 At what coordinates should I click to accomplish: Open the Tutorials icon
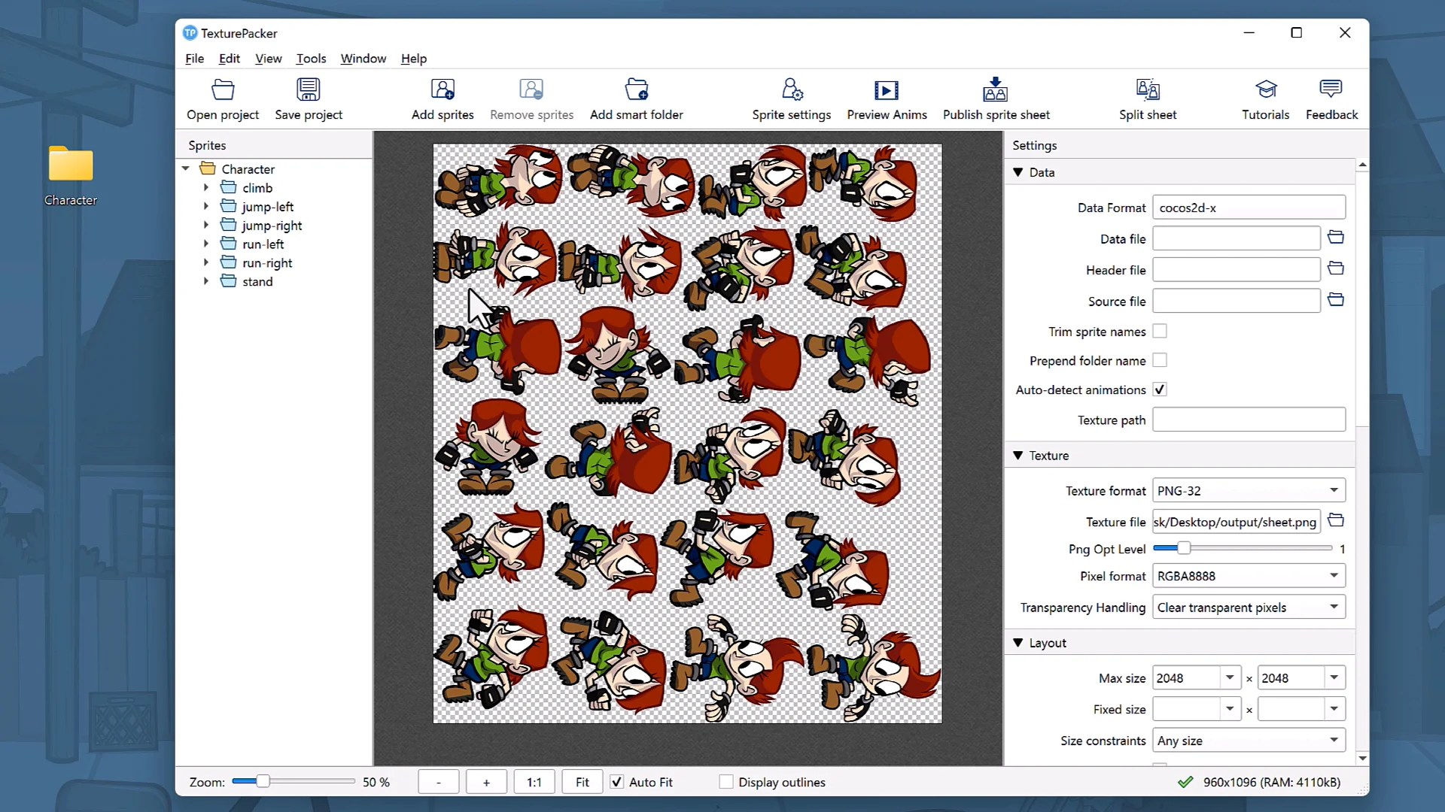1266,90
